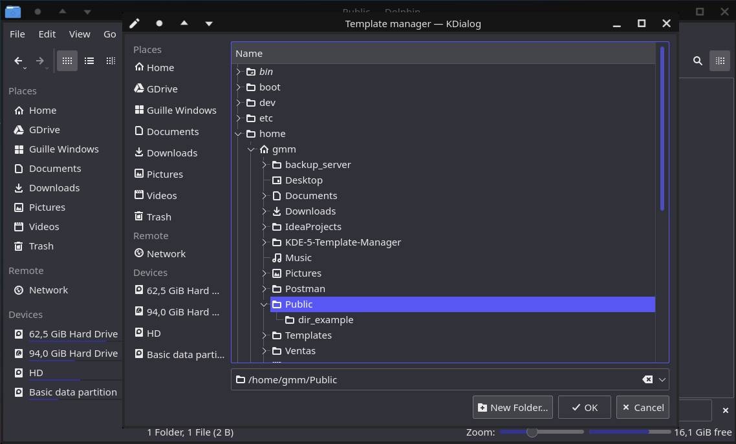Viewport: 736px width, 444px height.
Task: Go forward in Dolphin toolbar
Action: coord(40,61)
